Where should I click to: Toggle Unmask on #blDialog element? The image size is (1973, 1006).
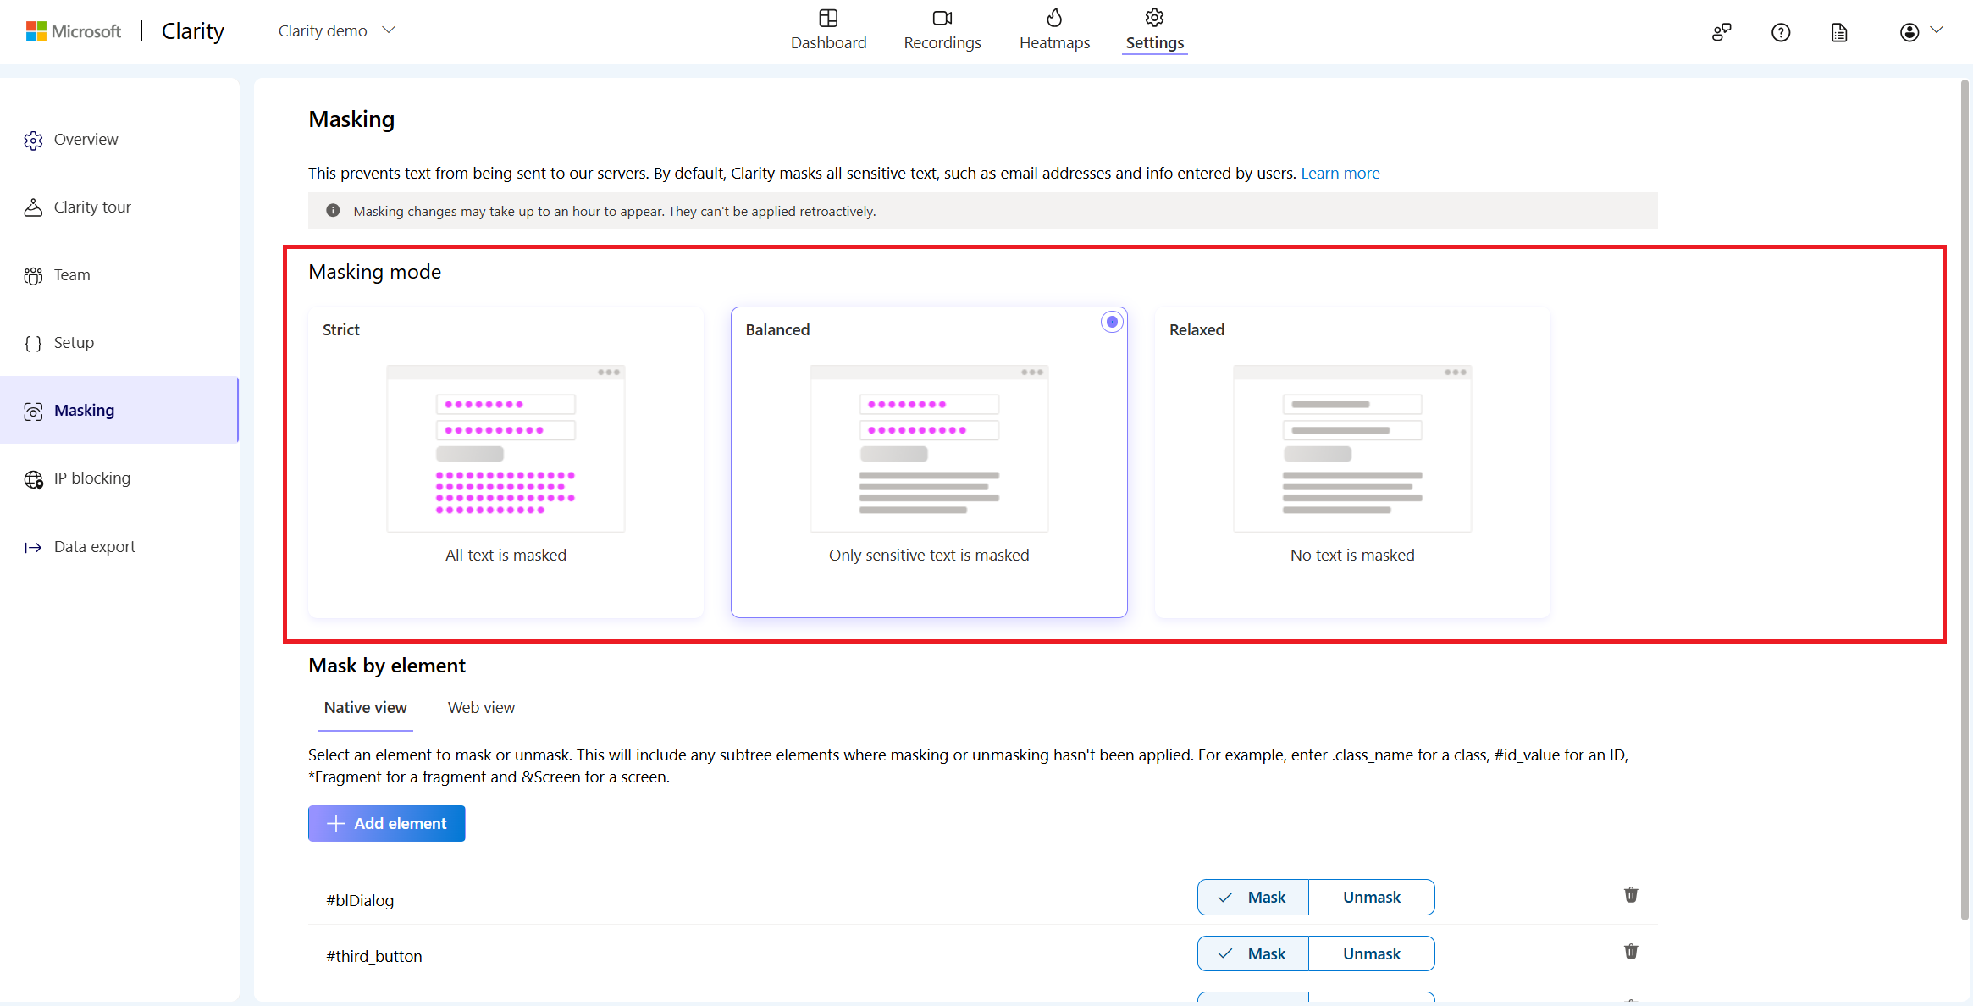point(1370,896)
